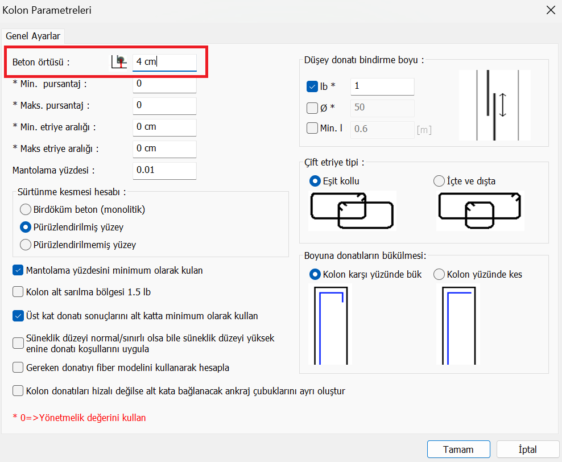Image resolution: width=562 pixels, height=462 pixels.
Task: Click the cut-at-column-face diagram
Action: [x=458, y=324]
